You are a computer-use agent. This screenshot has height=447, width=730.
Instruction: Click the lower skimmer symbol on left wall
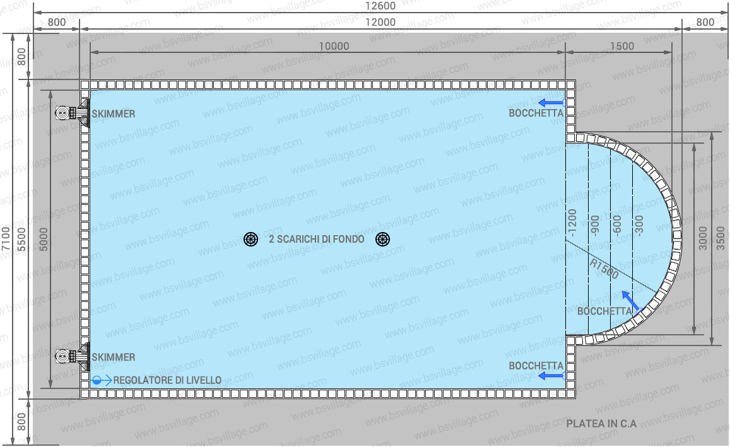[x=71, y=357]
